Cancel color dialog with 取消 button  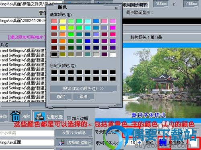[x=84, y=97]
